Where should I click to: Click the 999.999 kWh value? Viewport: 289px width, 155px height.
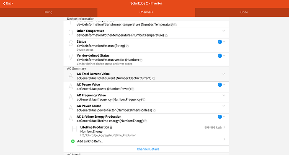pos(213,127)
